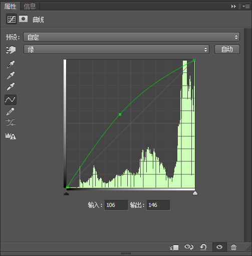Image resolution: width=252 pixels, height=256 pixels.
Task: Click the 输入 field showing 106
Action: pyautogui.click(x=116, y=205)
